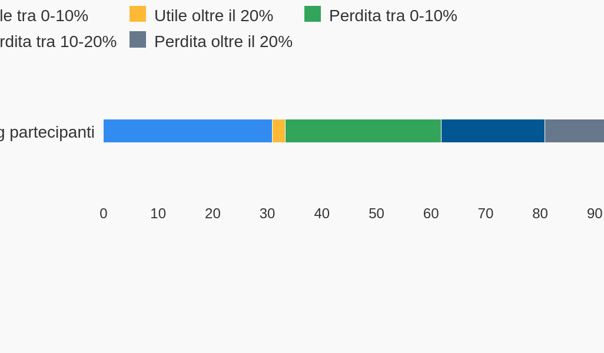Select the light blue bar segment

[187, 131]
